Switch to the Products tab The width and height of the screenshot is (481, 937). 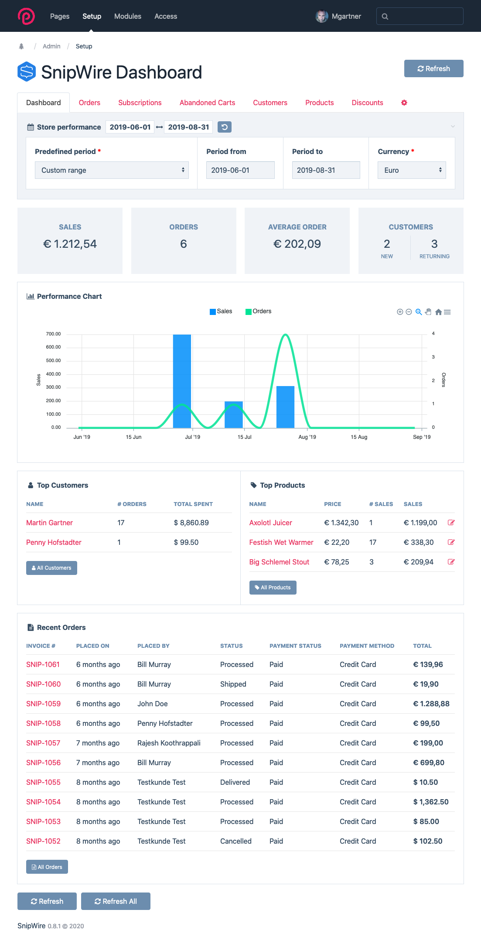click(x=320, y=103)
